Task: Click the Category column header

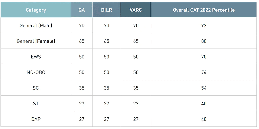Action: pos(36,10)
